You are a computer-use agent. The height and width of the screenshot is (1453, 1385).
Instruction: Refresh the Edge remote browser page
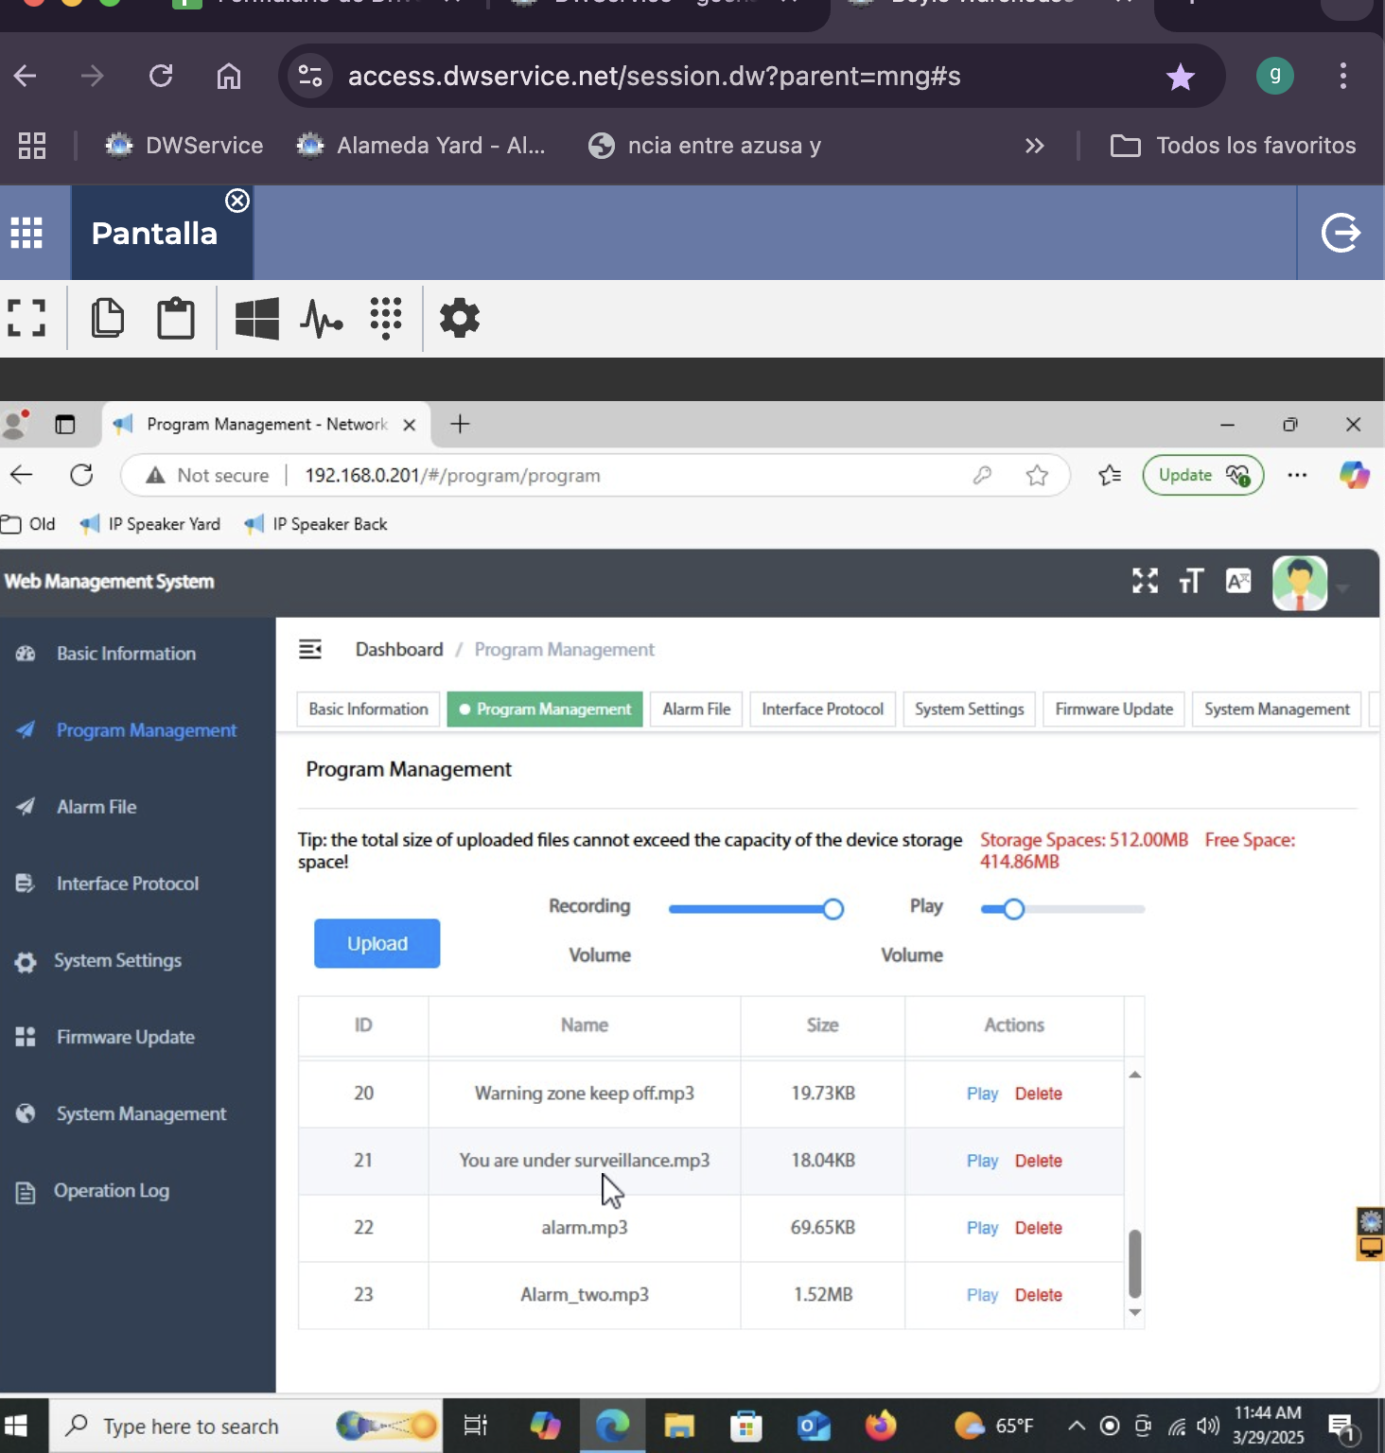pyautogui.click(x=82, y=475)
